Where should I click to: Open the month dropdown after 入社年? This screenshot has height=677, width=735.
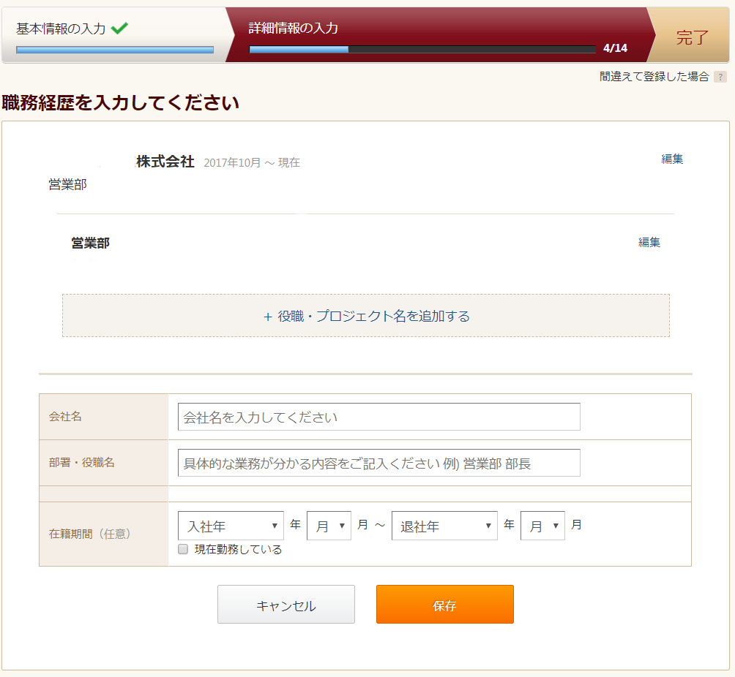[329, 526]
